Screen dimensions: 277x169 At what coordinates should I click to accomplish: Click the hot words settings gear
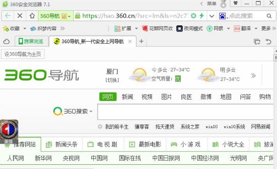[100, 127]
